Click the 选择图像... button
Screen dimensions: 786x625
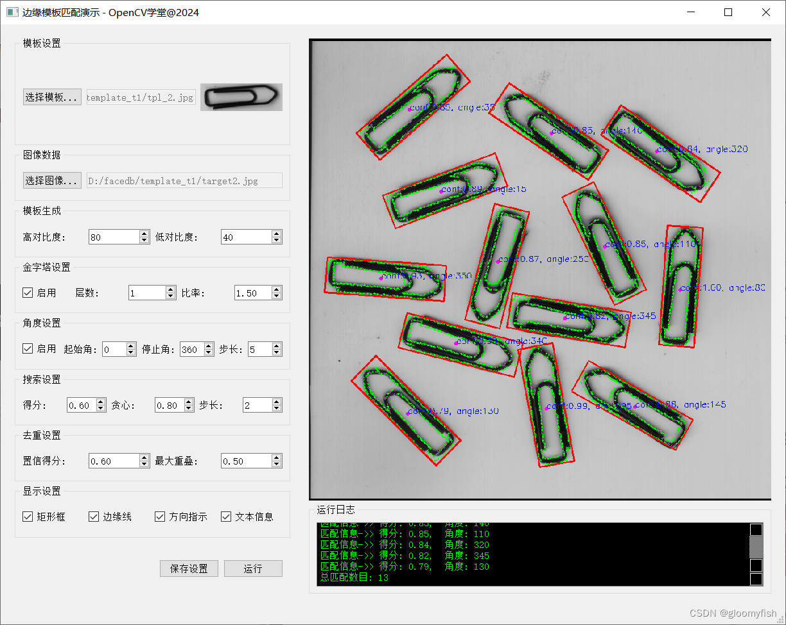point(52,180)
